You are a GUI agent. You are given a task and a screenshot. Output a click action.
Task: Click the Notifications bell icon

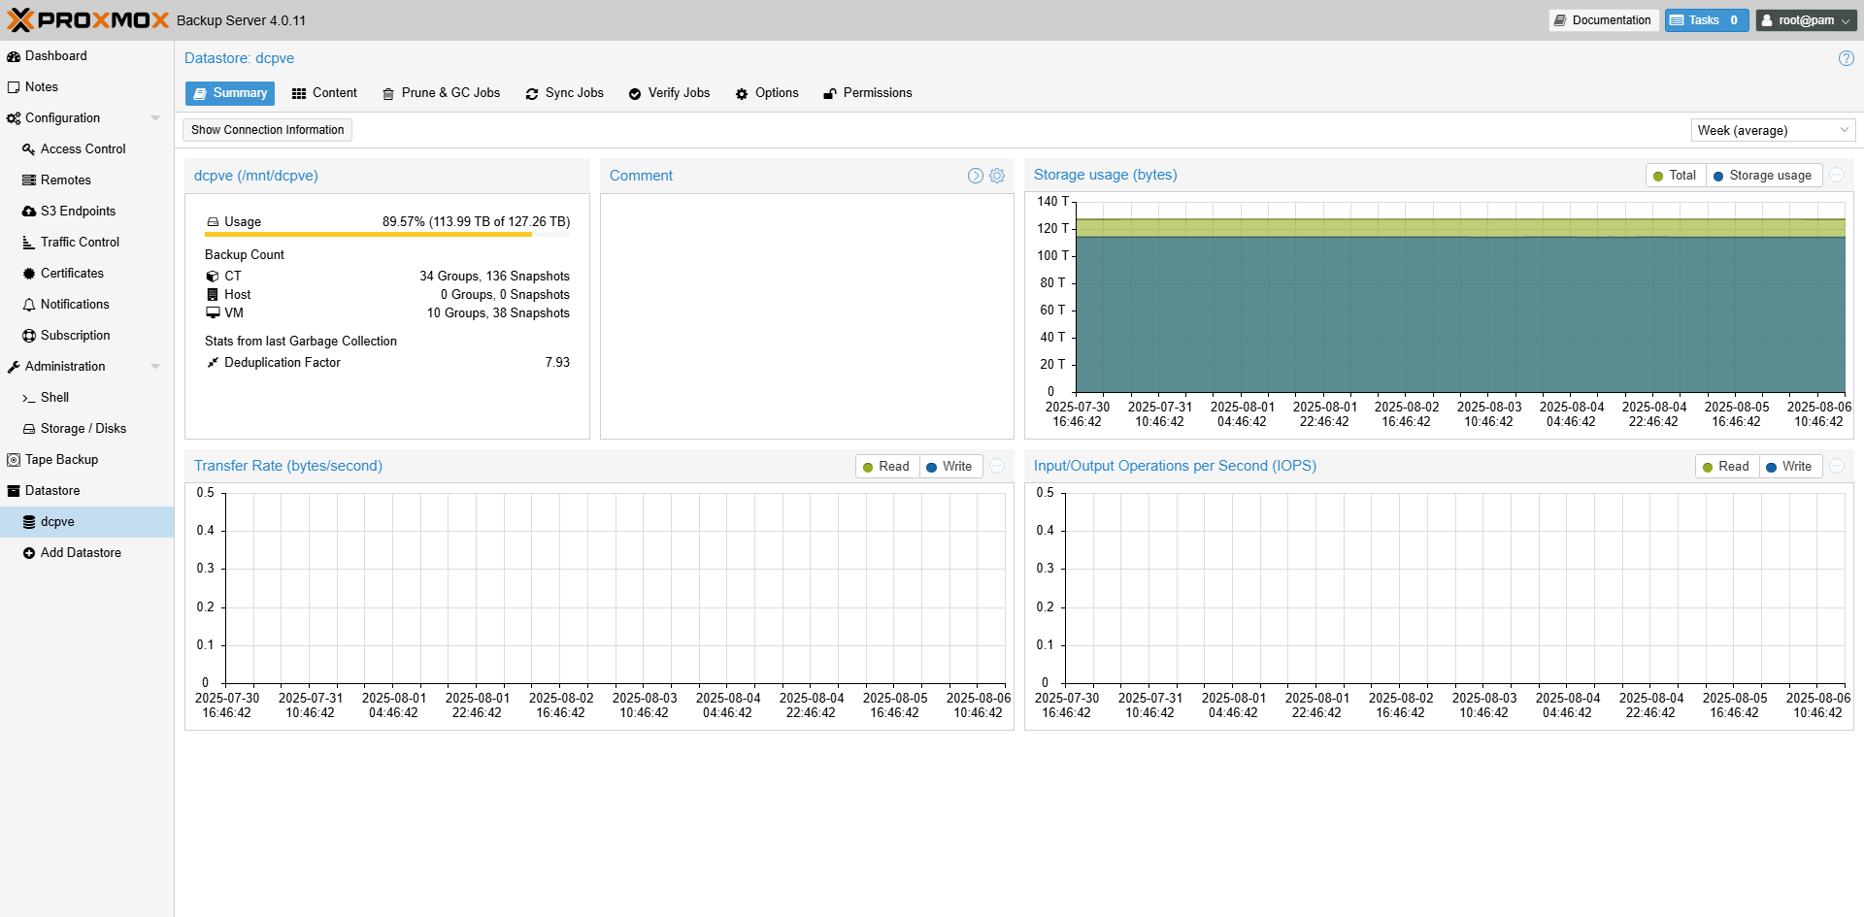29,305
